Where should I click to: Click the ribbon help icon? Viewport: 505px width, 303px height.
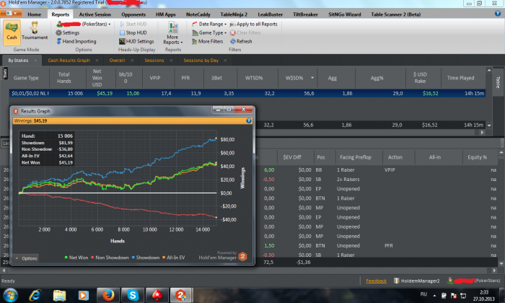click(x=498, y=14)
